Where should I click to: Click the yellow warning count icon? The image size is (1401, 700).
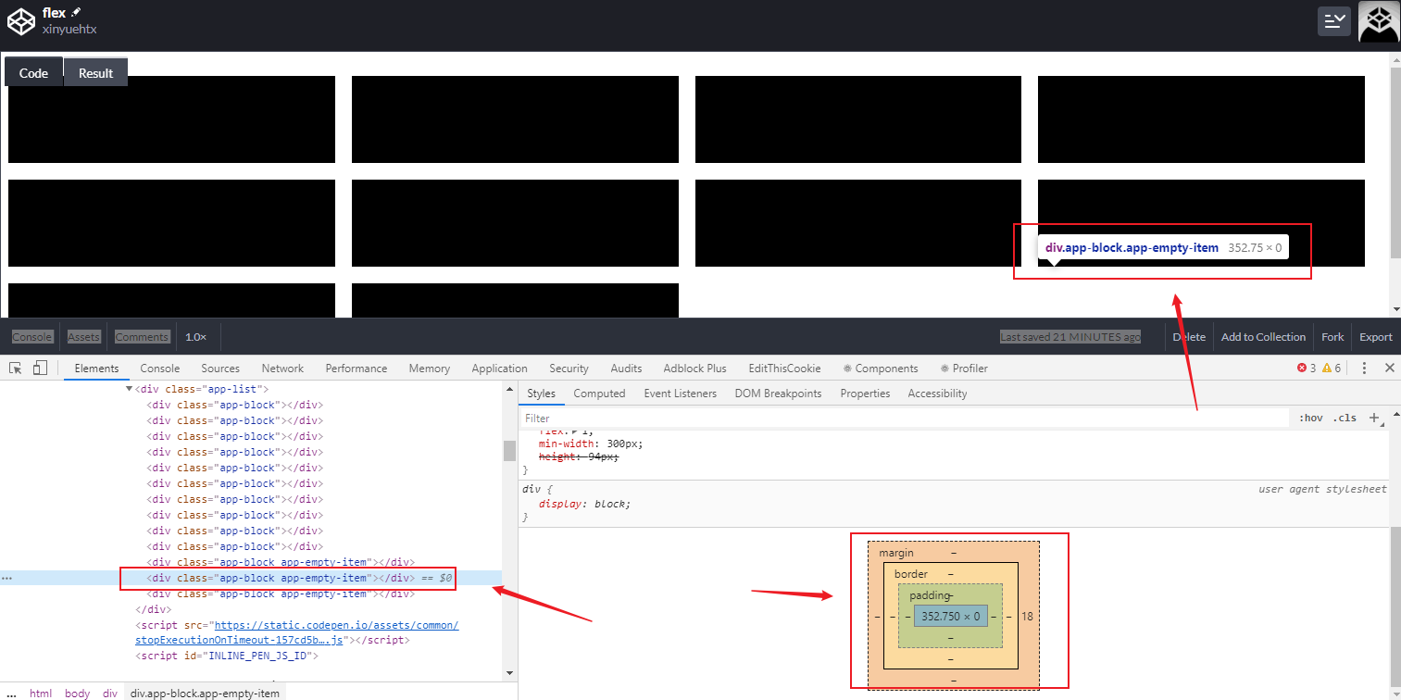pos(1327,369)
